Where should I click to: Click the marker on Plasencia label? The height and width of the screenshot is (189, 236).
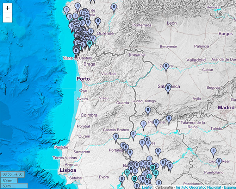pos(156,123)
